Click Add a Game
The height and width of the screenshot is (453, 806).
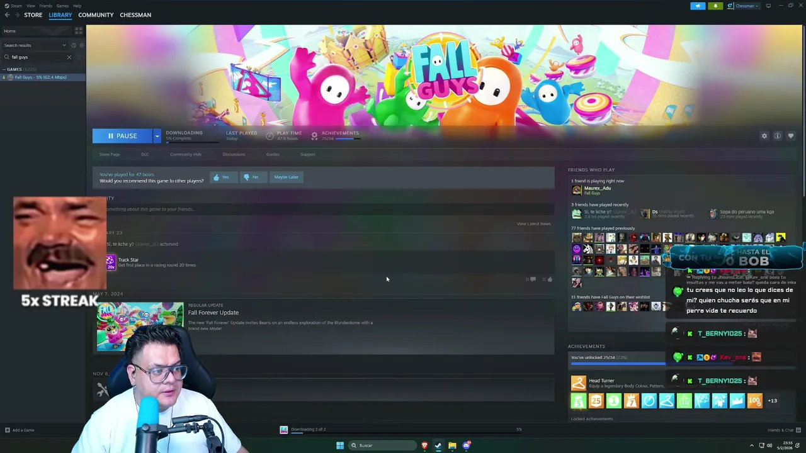20,430
